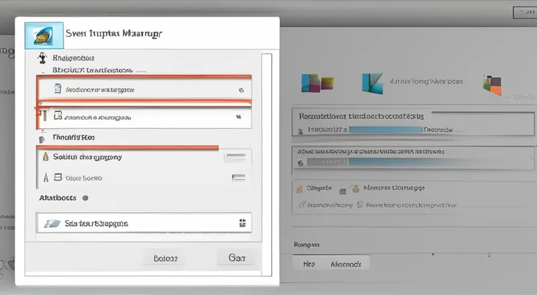Toggle the small circle in first highlighted row
The height and width of the screenshot is (295, 537).
tap(239, 88)
